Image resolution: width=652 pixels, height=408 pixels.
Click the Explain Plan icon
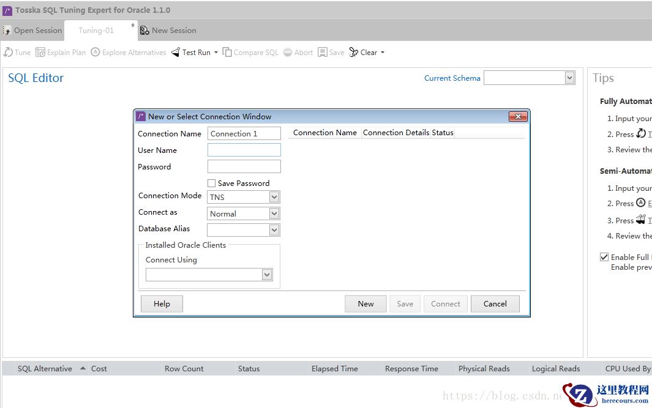[x=40, y=53]
